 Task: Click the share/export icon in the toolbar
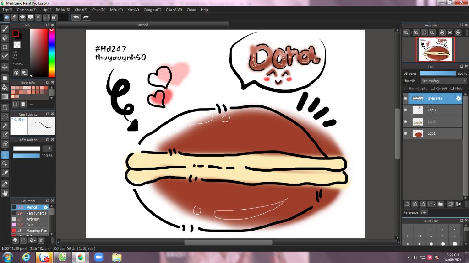tap(15, 17)
